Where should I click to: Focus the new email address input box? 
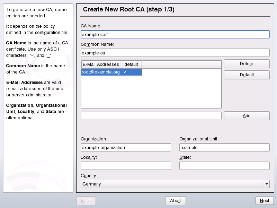[x=151, y=116]
